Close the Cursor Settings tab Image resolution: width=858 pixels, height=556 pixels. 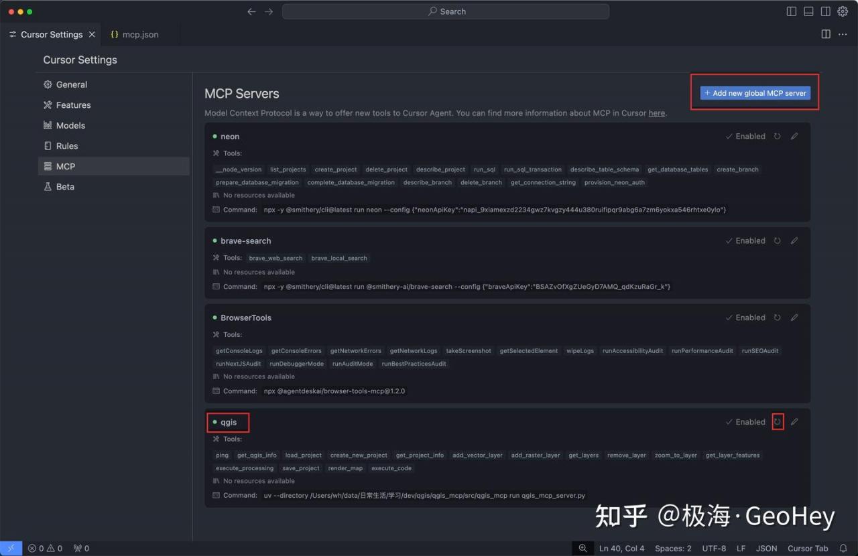pyautogui.click(x=93, y=34)
